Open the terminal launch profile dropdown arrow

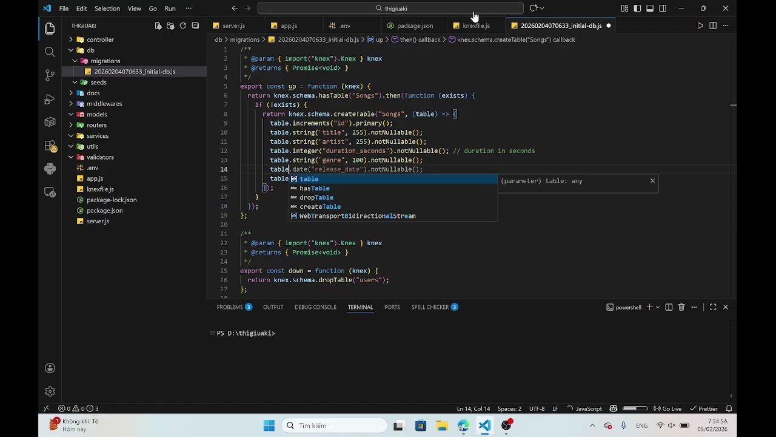pos(657,307)
